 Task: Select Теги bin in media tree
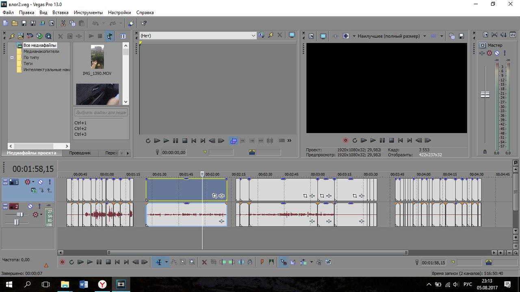(28, 64)
